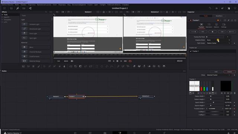Add a BSpline mask from the toolbar
Image resolution: width=238 pixels, height=134 pixels.
click(112, 66)
